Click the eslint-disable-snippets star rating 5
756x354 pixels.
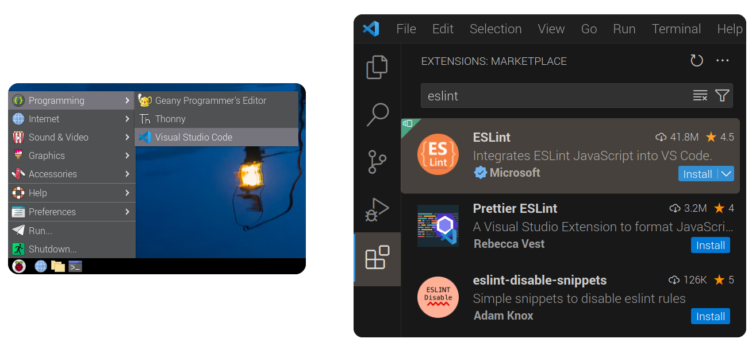724,280
